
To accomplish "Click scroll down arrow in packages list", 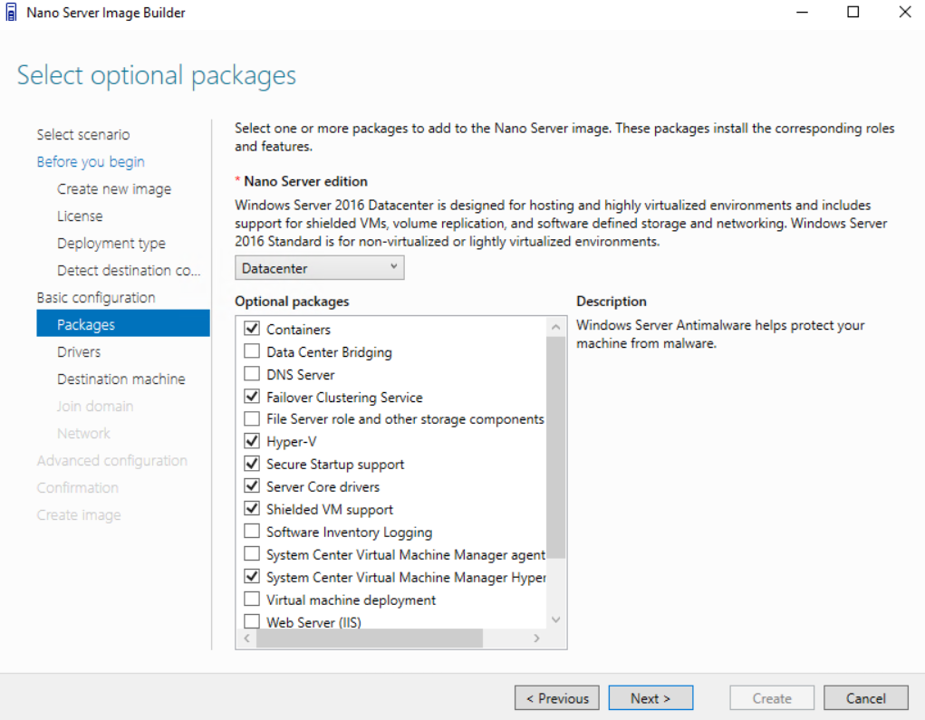I will pyautogui.click(x=555, y=619).
